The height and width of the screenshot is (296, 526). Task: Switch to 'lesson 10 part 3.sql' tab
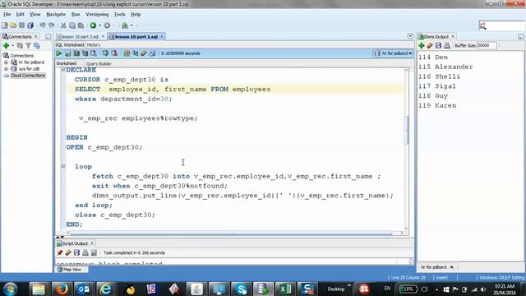tap(80, 36)
